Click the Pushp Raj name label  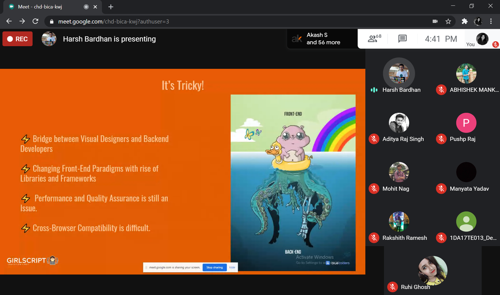[x=462, y=139]
